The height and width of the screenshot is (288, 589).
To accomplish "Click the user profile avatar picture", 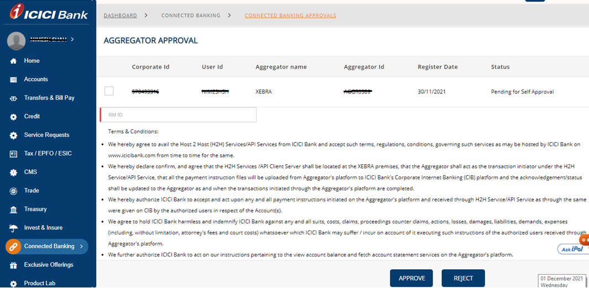I will pos(16,40).
